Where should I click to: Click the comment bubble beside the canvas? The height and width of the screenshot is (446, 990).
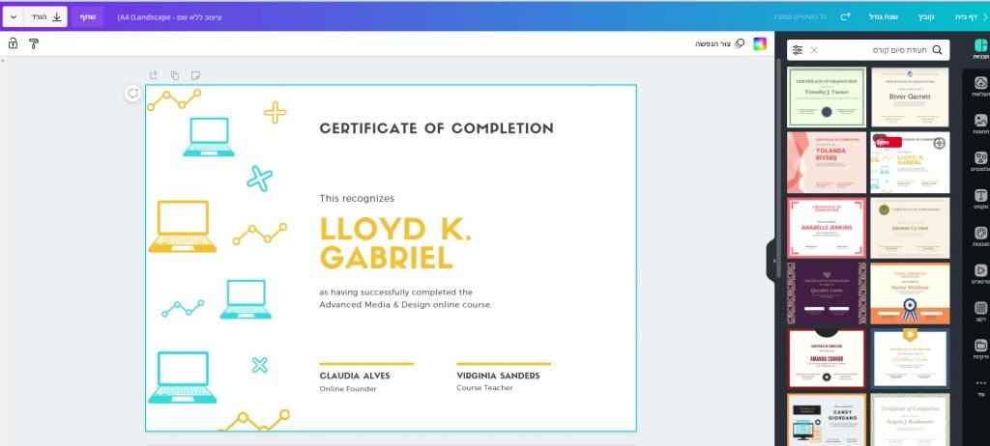(x=132, y=94)
